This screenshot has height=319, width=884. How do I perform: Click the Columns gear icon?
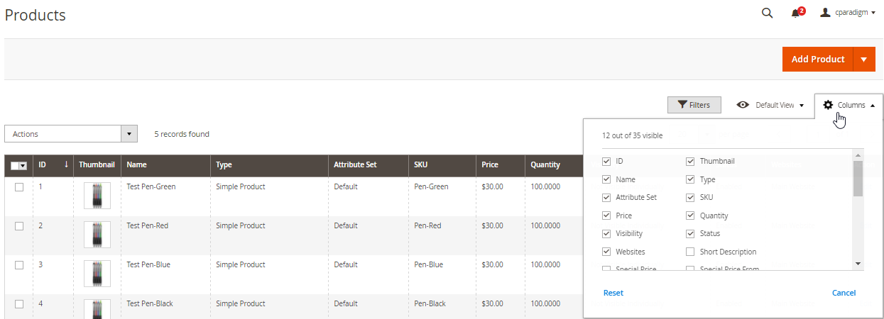[828, 105]
